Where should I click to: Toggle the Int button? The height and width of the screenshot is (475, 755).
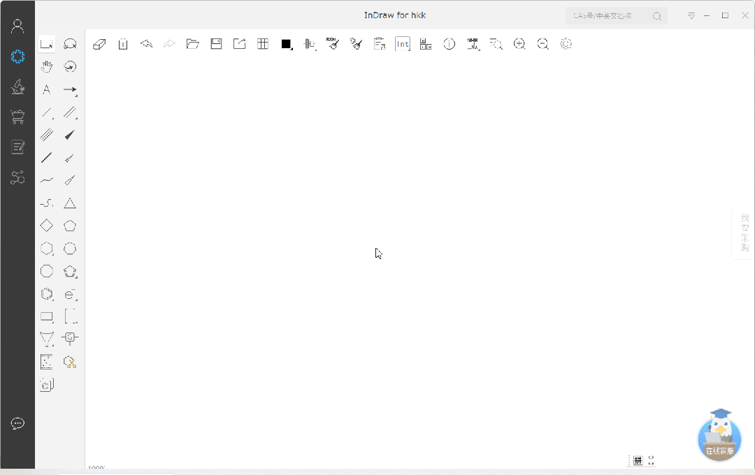tap(403, 44)
